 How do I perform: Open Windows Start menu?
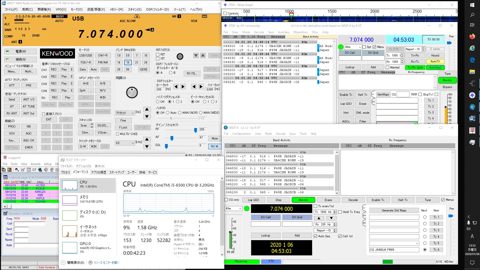(472, 5)
